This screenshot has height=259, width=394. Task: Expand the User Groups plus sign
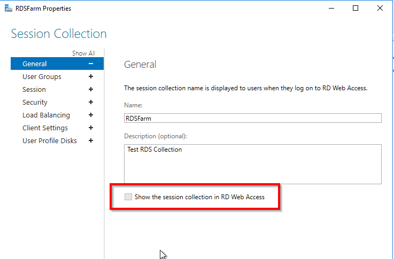tap(91, 76)
